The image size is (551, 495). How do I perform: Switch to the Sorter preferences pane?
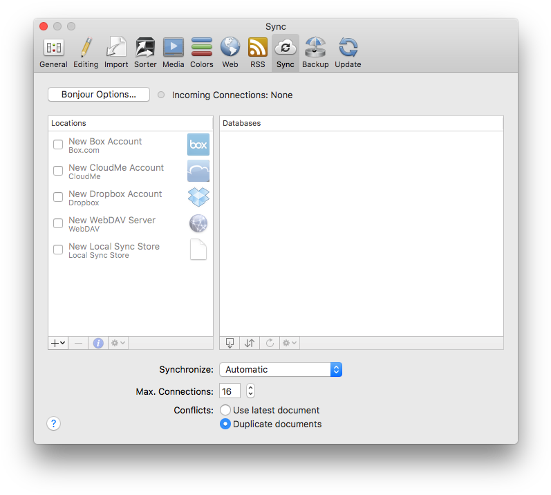[145, 53]
